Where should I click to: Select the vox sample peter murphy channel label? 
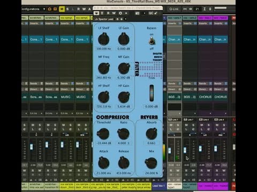128,186
